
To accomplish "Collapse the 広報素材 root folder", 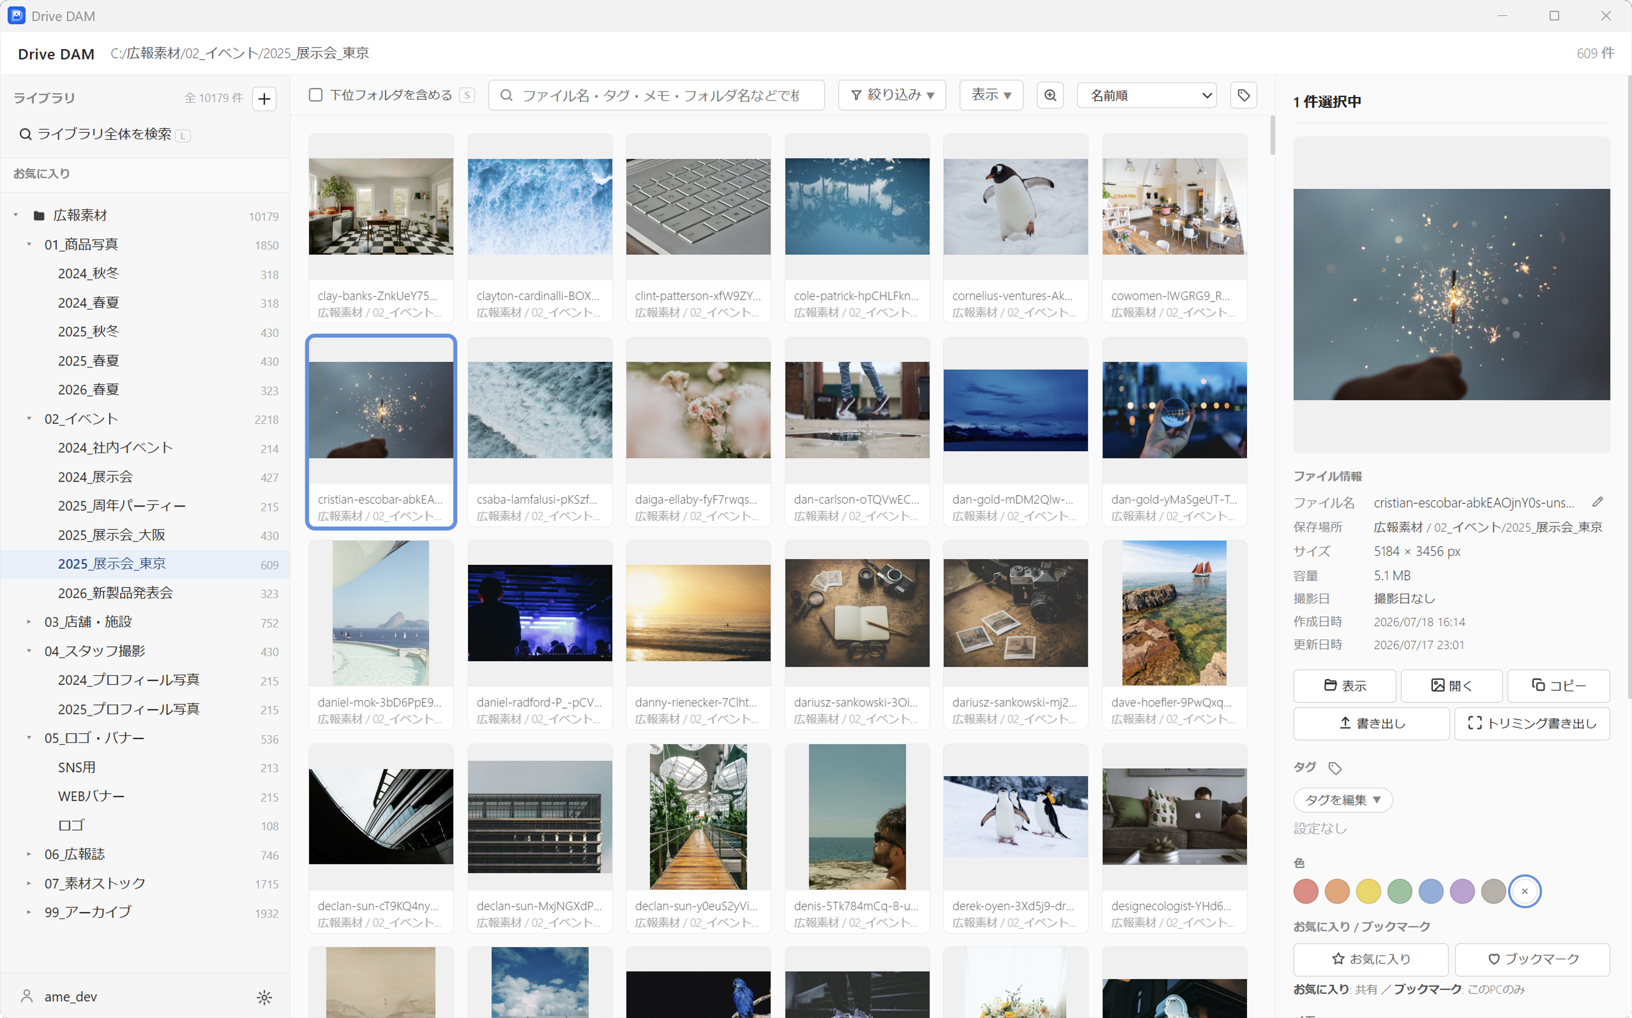I will [x=15, y=216].
